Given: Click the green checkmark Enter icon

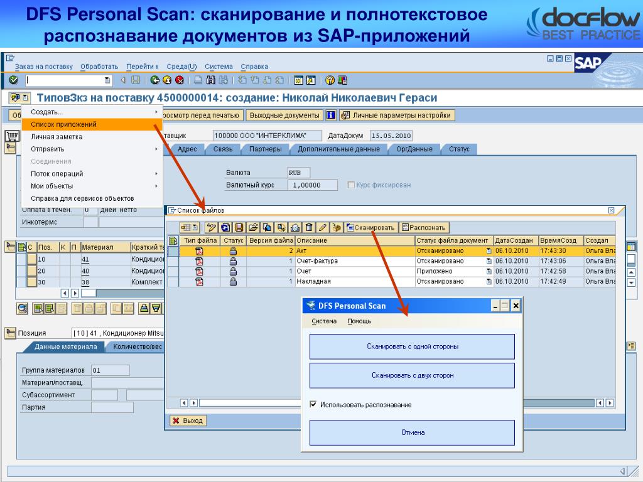Looking at the screenshot, I should coord(14,80).
